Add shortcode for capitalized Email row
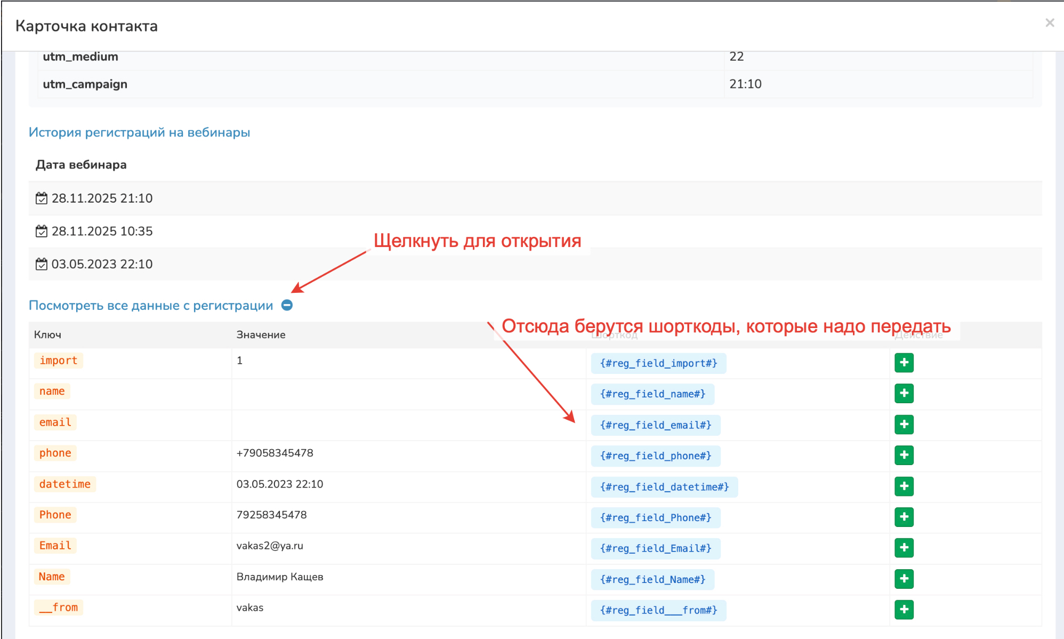Image resolution: width=1064 pixels, height=639 pixels. point(904,548)
